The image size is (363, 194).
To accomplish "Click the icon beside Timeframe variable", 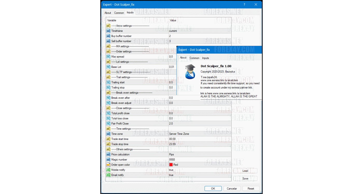I will point(108,31).
